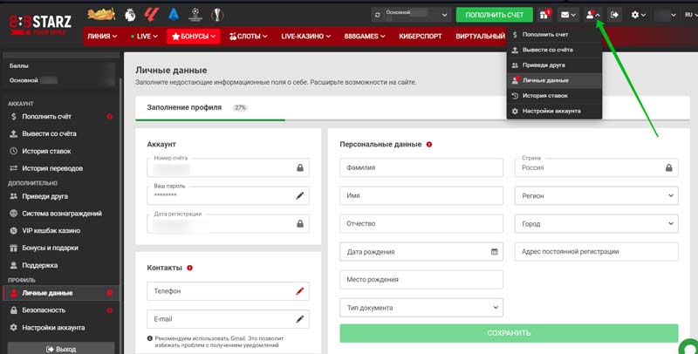The height and width of the screenshot is (354, 698).
Task: Click the Отчество input field
Action: (x=421, y=224)
